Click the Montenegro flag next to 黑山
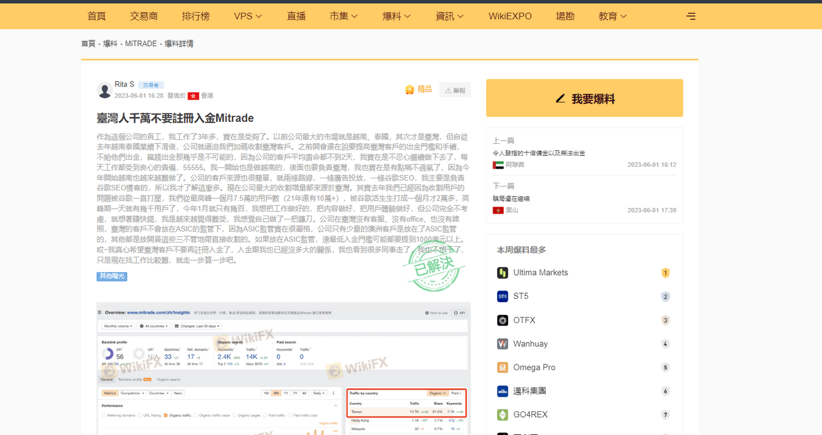This screenshot has height=435, width=822. click(x=498, y=210)
